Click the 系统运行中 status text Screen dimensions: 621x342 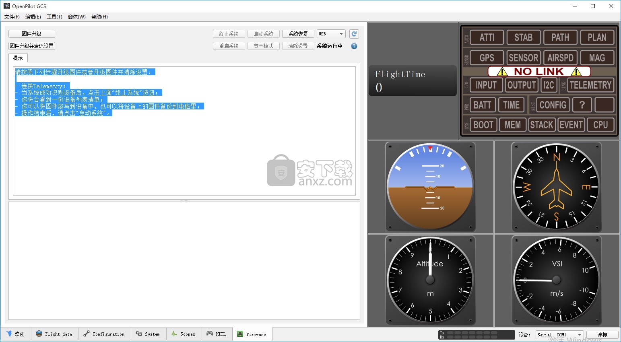(x=330, y=46)
